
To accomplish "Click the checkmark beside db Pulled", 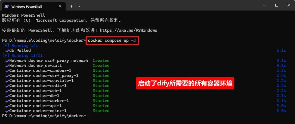I will pos(7,51).
